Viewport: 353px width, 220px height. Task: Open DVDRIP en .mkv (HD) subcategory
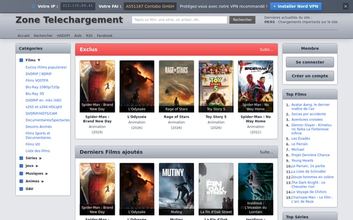click(44, 100)
